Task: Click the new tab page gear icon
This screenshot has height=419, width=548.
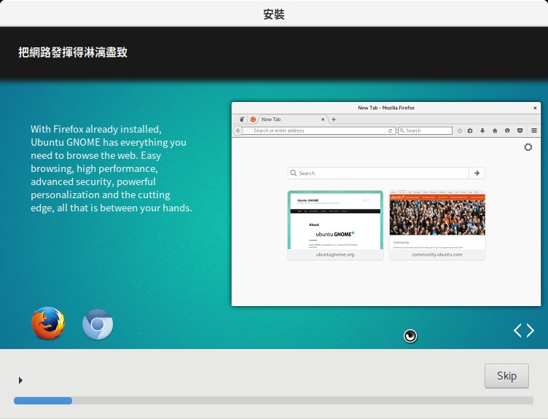Action: (528, 147)
